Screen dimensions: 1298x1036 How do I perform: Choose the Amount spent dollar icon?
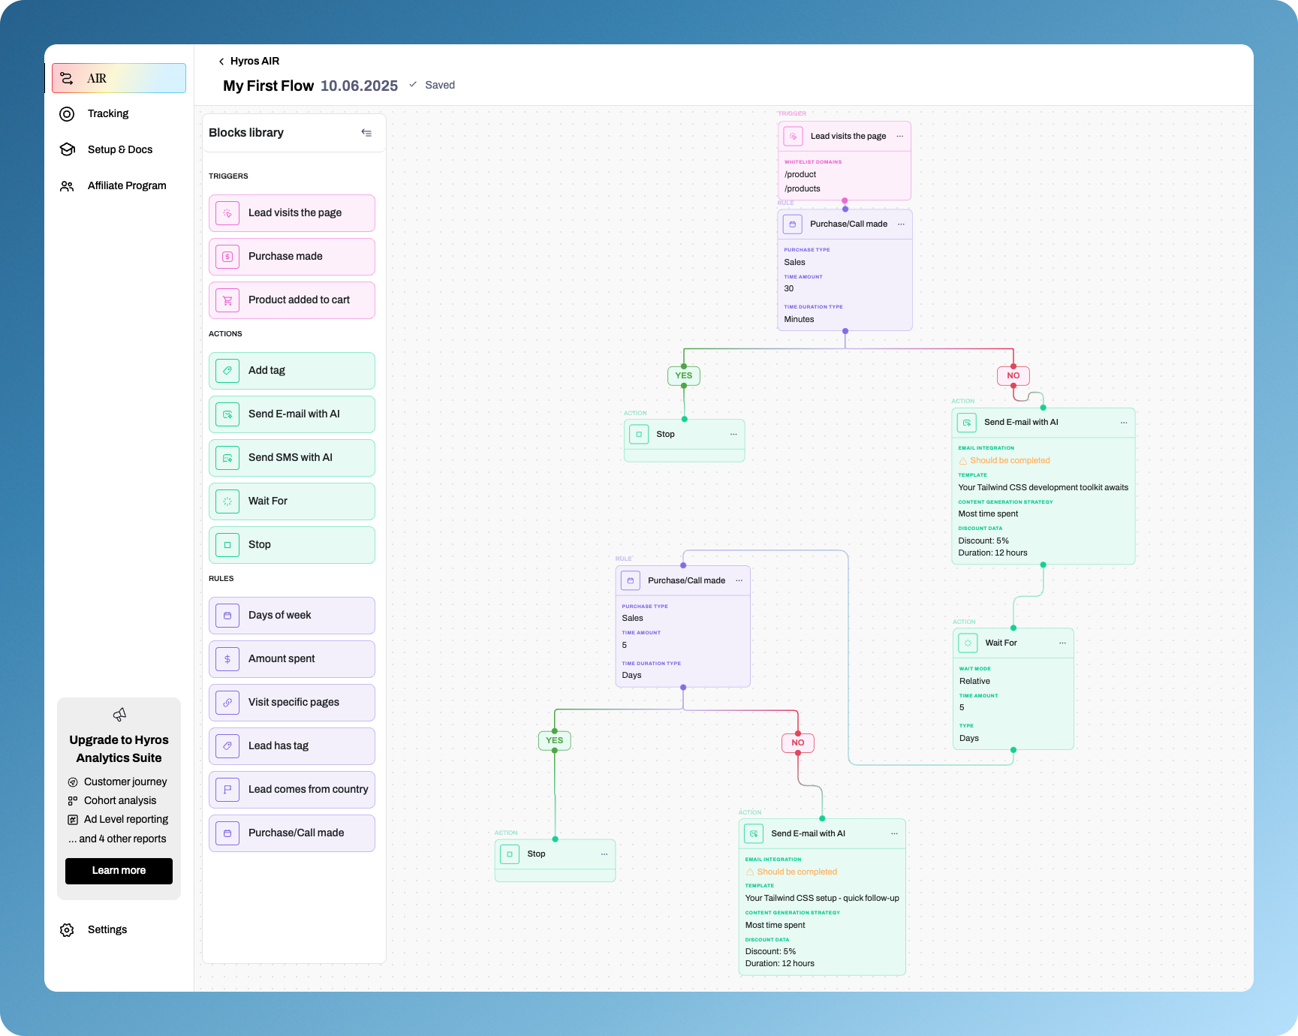227,659
